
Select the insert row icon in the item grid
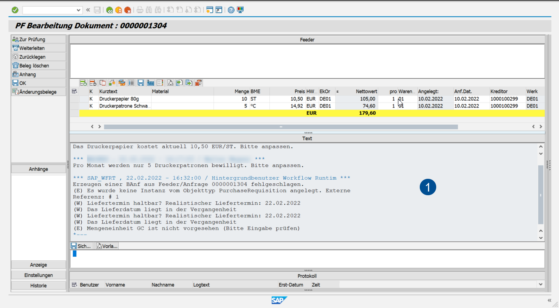[x=83, y=83]
